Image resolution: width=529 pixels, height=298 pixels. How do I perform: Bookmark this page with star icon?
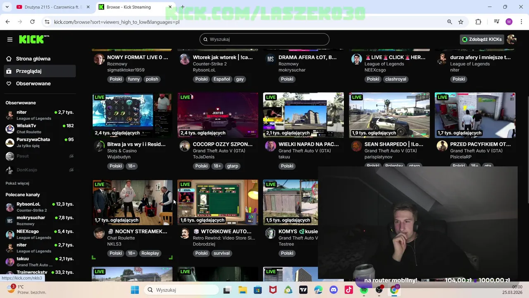pyautogui.click(x=461, y=22)
